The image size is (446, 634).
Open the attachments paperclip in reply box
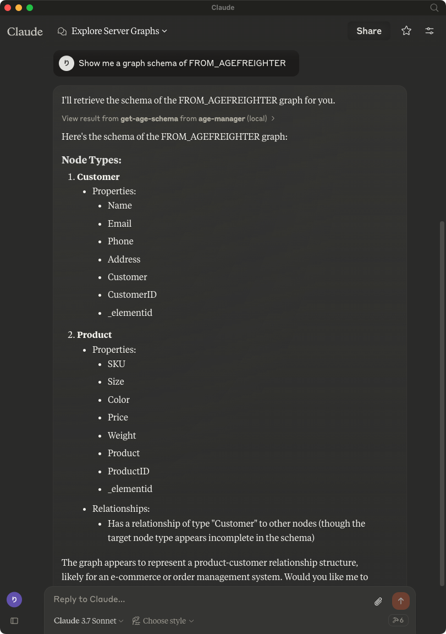point(378,601)
